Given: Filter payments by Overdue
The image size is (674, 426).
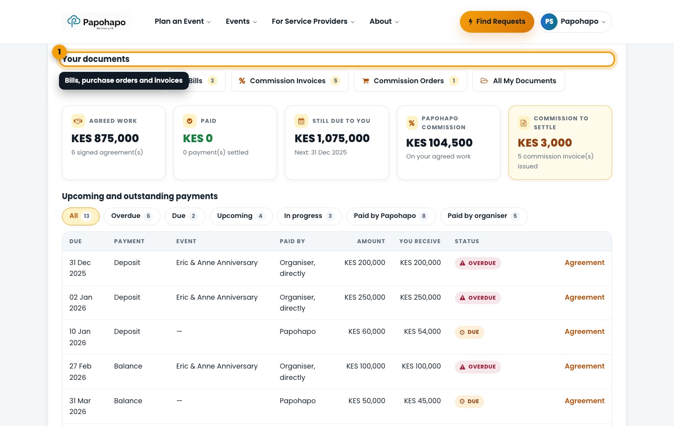Looking at the screenshot, I should point(132,216).
